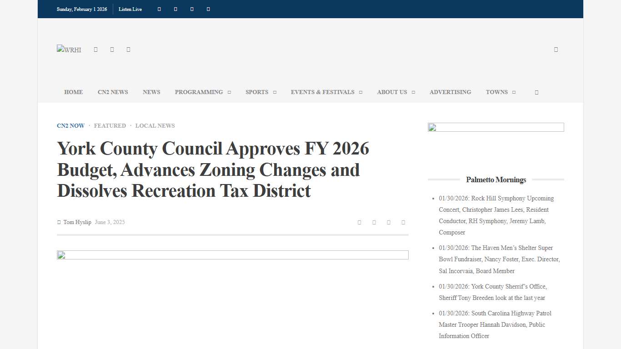Open the CN2 NOW category link
The height and width of the screenshot is (349, 621).
(70, 126)
